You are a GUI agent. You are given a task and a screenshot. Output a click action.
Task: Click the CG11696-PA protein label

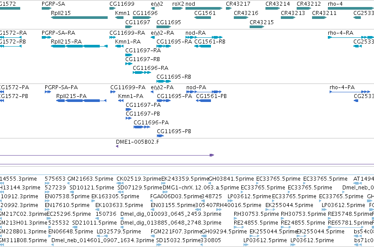[151, 123]
